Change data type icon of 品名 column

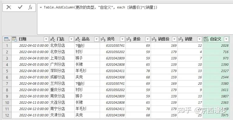(x=78, y=39)
